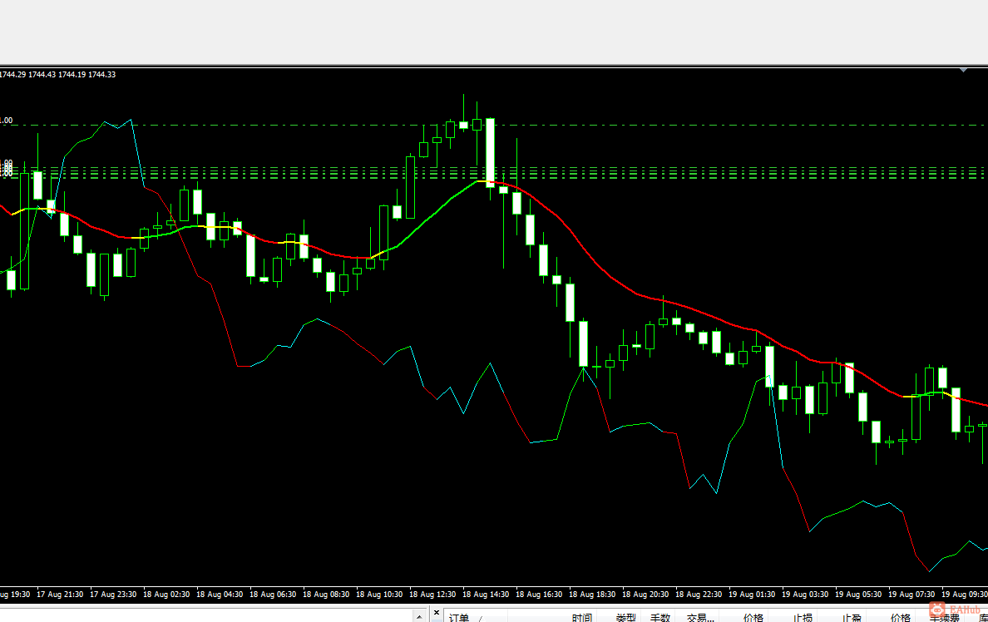988x622 pixels.
Task: Click the 18 Aug 14:30 time label
Action: (x=486, y=595)
